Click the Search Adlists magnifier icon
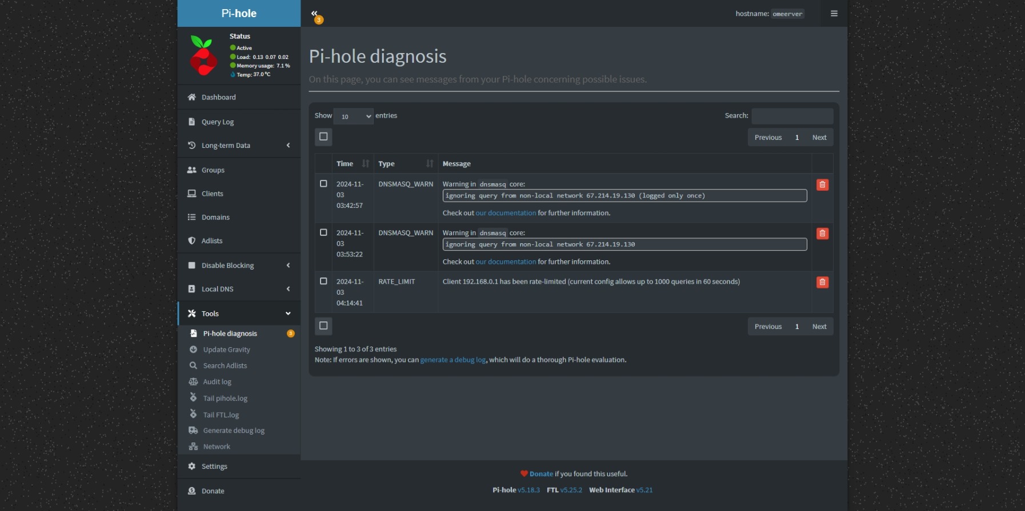 [x=193, y=365]
